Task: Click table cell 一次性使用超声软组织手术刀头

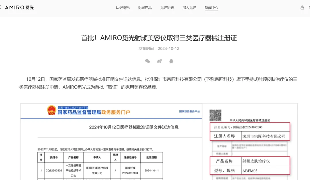Action: [73, 171]
